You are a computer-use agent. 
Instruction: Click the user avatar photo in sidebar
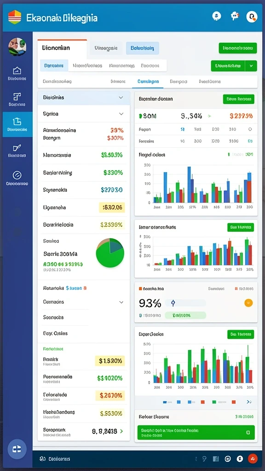pyautogui.click(x=17, y=46)
